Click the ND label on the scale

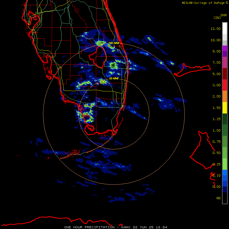tap(219, 198)
